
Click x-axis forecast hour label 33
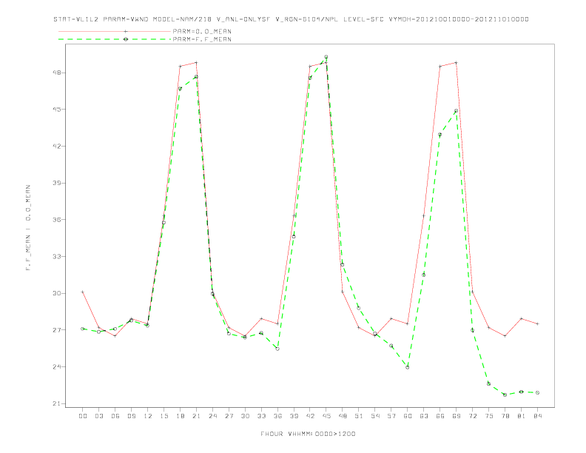pos(261,416)
